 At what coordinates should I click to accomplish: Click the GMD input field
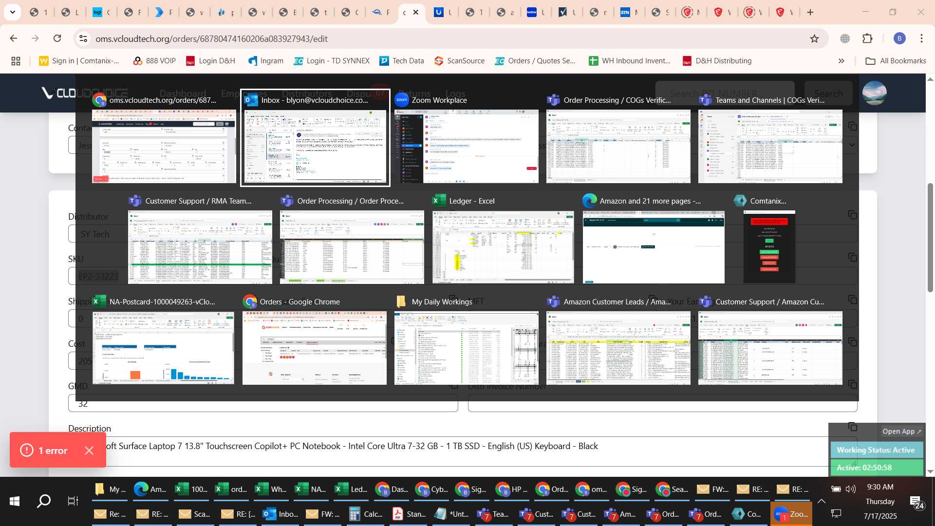click(x=263, y=403)
